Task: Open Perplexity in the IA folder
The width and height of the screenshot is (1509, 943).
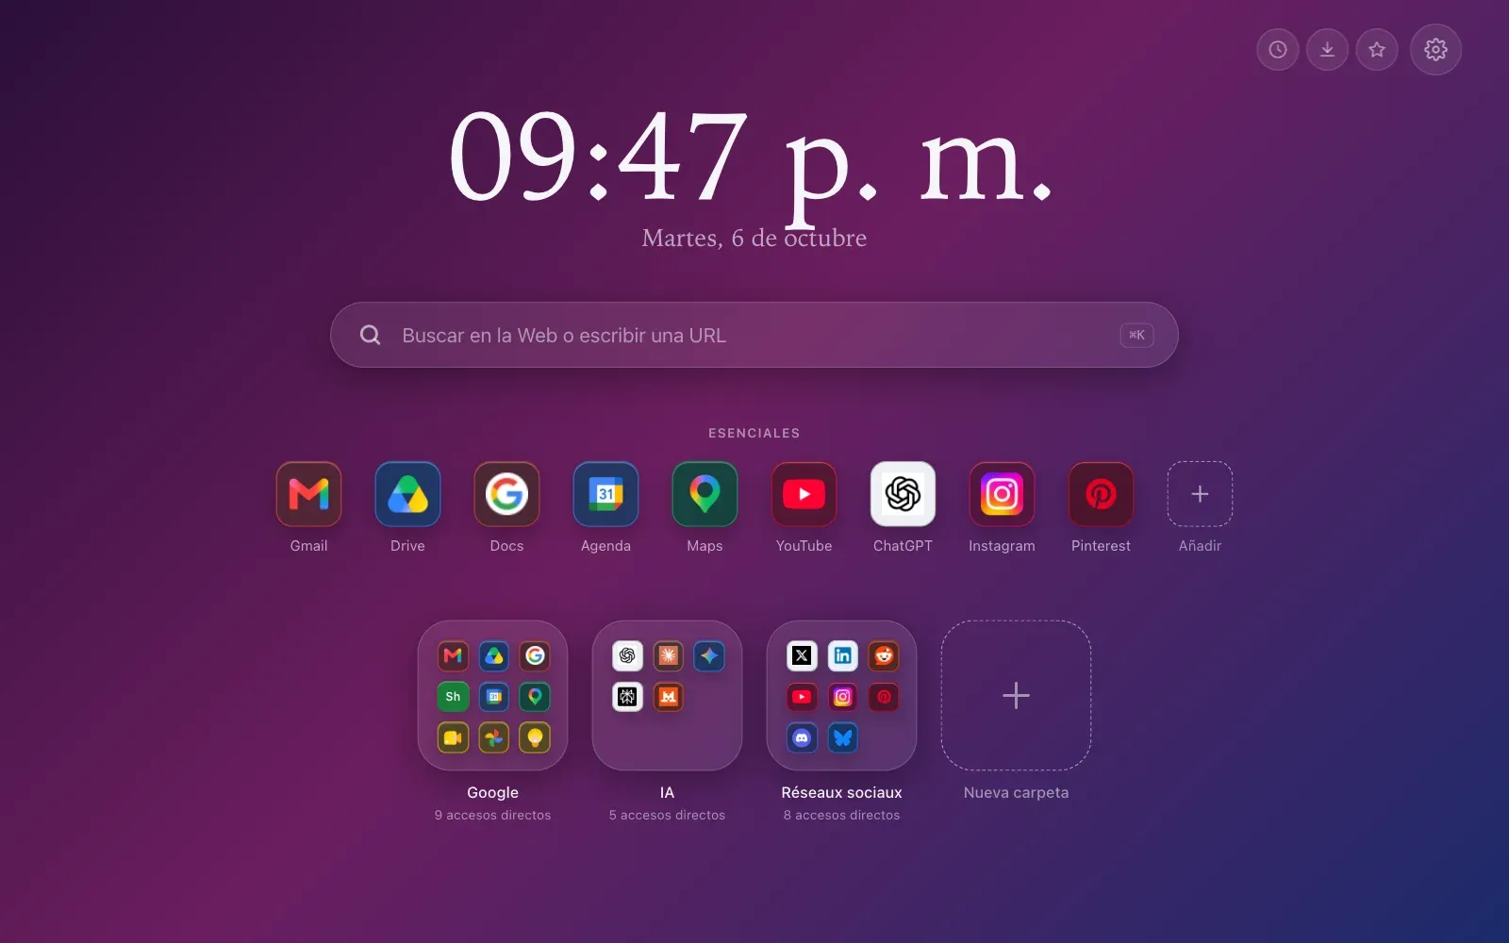Action: (x=627, y=697)
